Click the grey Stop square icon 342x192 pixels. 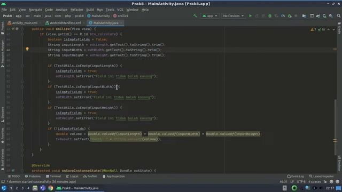296,16
